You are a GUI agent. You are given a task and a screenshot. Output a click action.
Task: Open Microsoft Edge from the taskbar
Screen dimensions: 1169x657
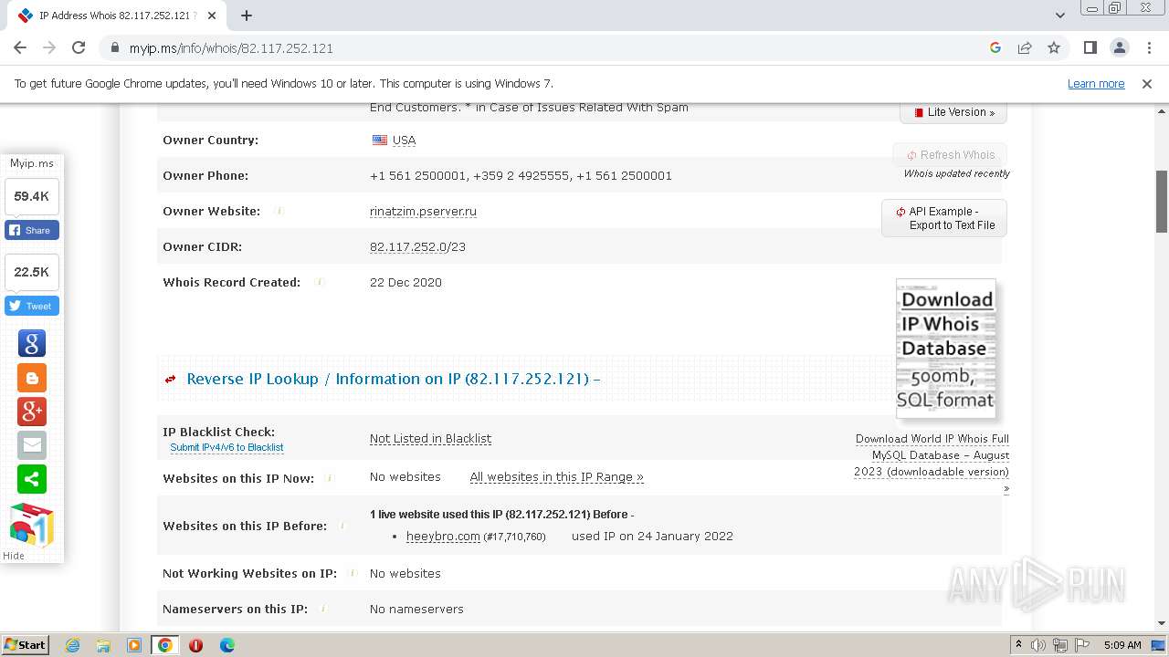coord(226,645)
